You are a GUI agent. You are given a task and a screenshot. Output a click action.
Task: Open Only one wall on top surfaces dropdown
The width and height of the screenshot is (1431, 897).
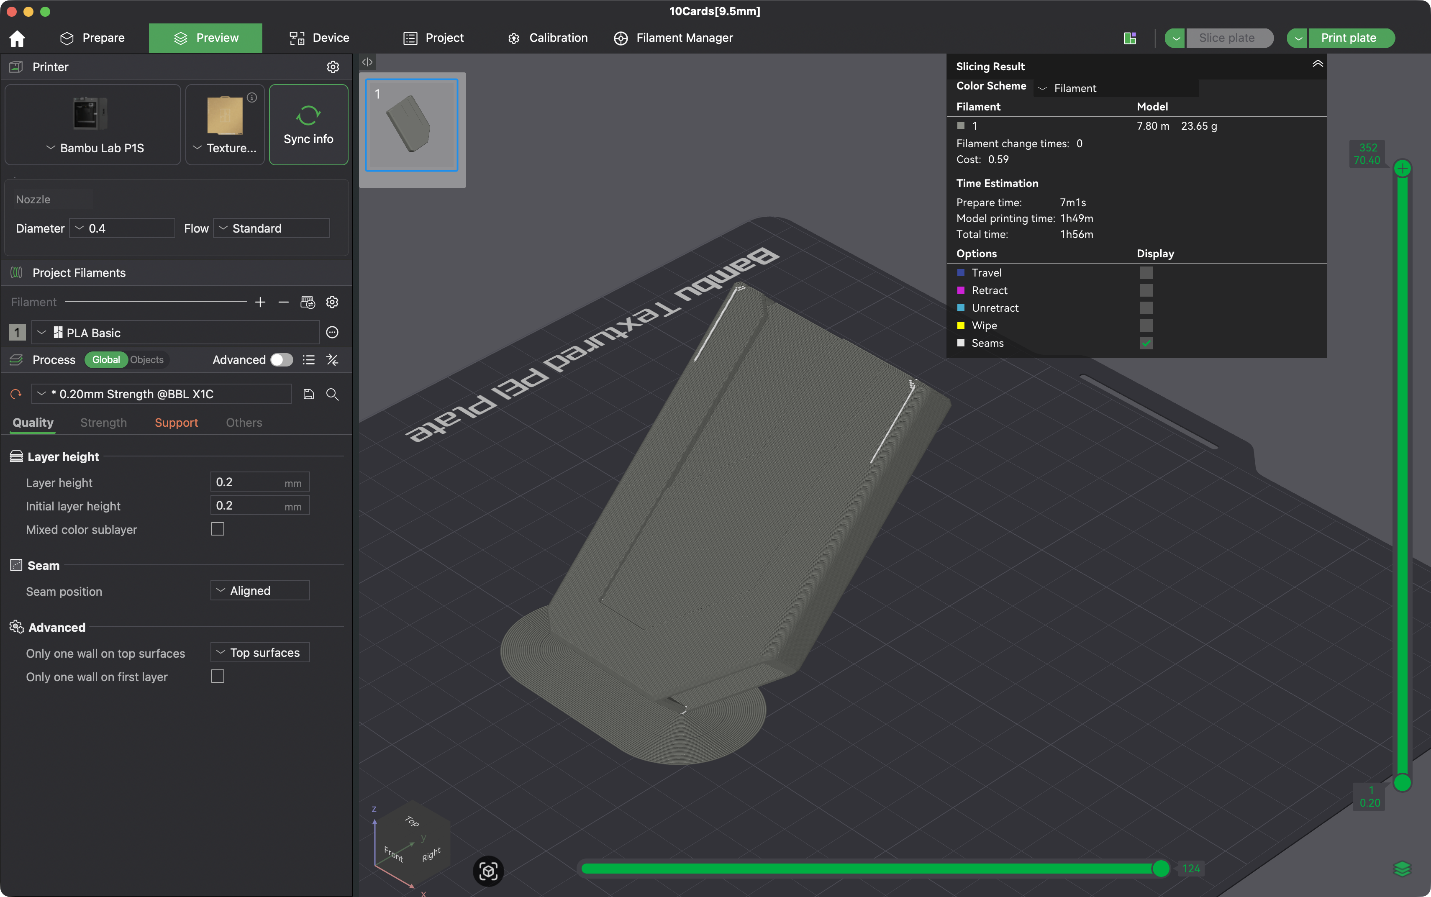click(x=260, y=653)
